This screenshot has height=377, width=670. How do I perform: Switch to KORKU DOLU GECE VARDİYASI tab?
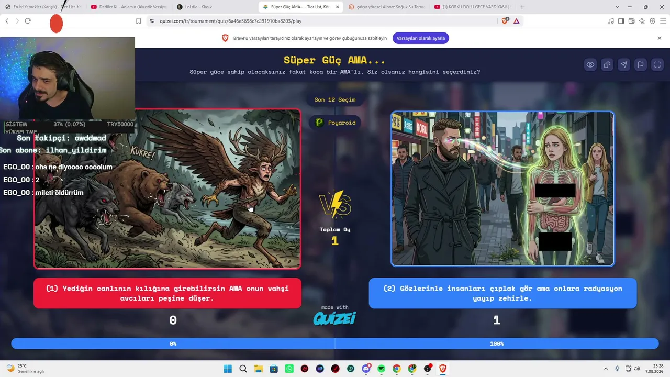pos(472,7)
